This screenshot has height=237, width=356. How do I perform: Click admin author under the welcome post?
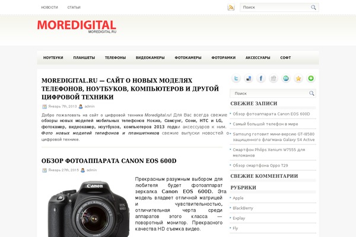90,107
